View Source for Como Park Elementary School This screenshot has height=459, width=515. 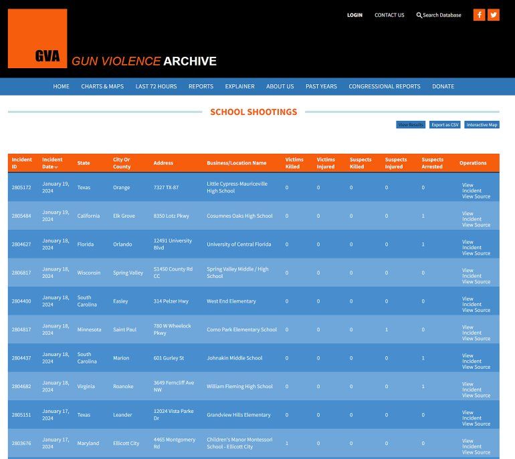(476, 339)
